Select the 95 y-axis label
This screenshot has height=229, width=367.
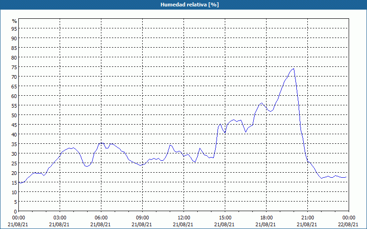[x=14, y=28]
